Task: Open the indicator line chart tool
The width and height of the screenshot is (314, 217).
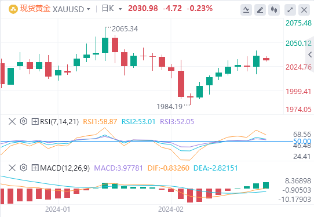Action: coord(246,10)
